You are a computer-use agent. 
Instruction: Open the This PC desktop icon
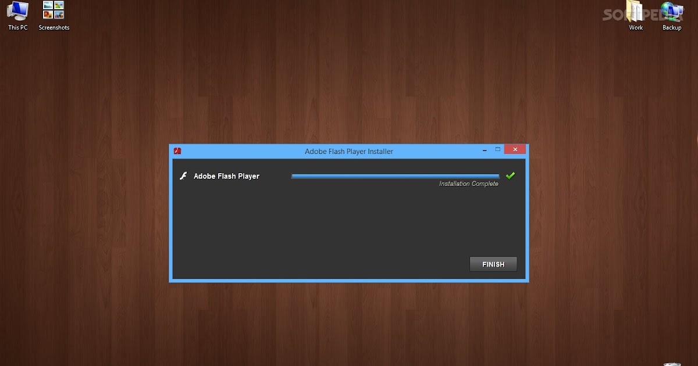[18, 15]
